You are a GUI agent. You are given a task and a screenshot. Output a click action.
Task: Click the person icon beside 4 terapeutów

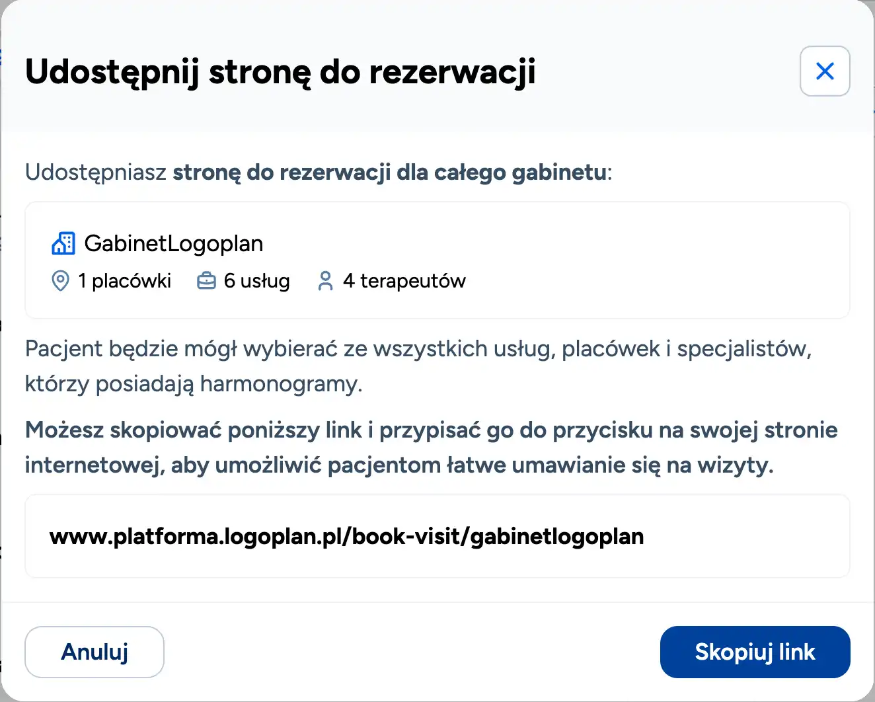(325, 280)
